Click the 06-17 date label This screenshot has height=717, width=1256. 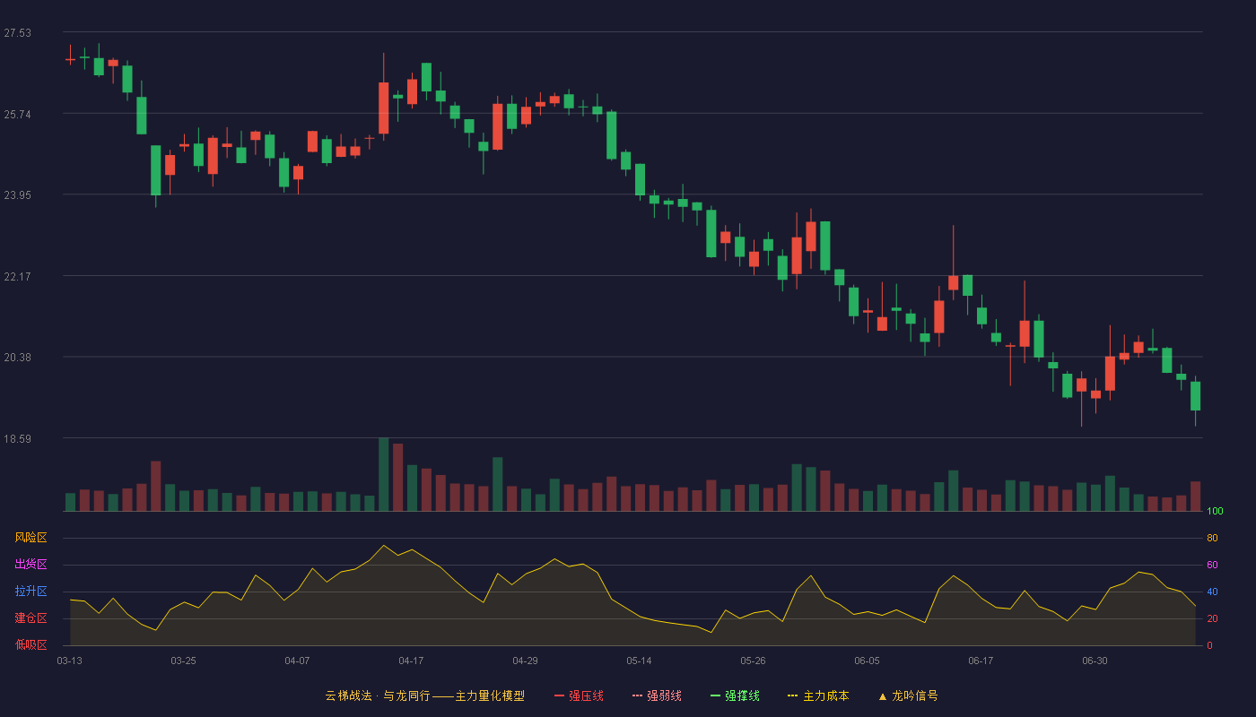(981, 661)
